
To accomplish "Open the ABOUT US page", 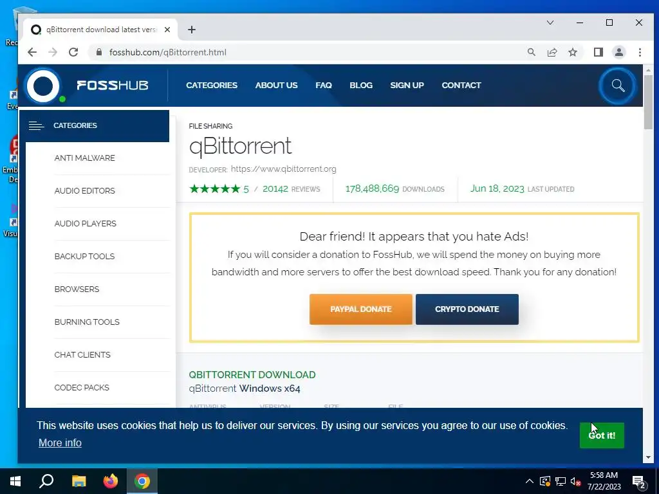I will point(276,86).
